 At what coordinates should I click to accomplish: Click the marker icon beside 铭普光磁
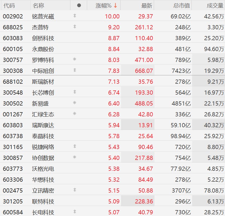click(x=75, y=16)
